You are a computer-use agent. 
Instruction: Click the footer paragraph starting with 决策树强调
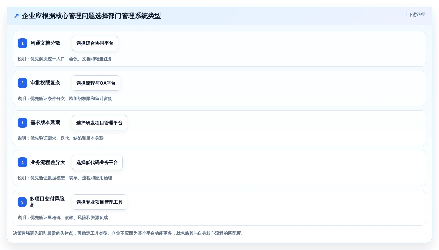(129, 233)
